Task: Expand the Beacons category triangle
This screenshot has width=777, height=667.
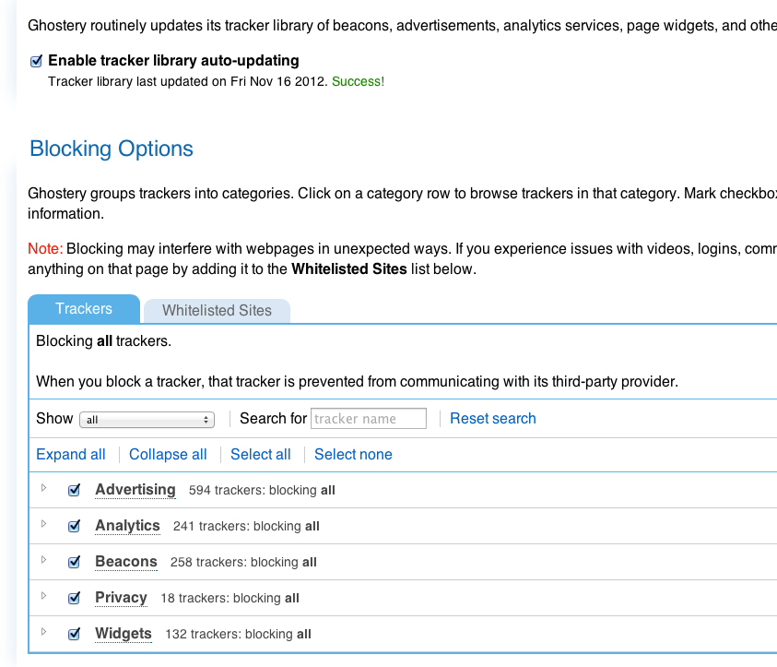Action: click(43, 561)
